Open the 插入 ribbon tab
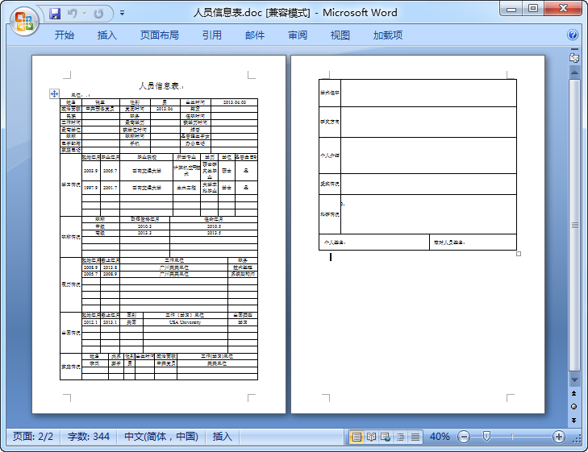The height and width of the screenshot is (452, 588). pyautogui.click(x=107, y=35)
